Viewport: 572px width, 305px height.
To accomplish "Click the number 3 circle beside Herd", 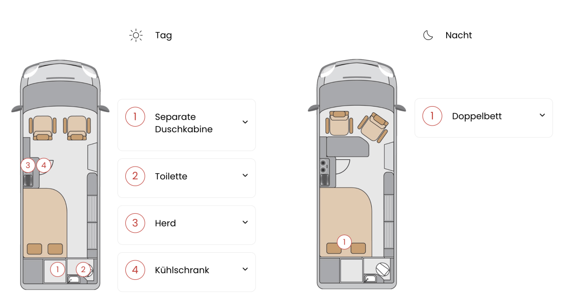I will 135,223.
